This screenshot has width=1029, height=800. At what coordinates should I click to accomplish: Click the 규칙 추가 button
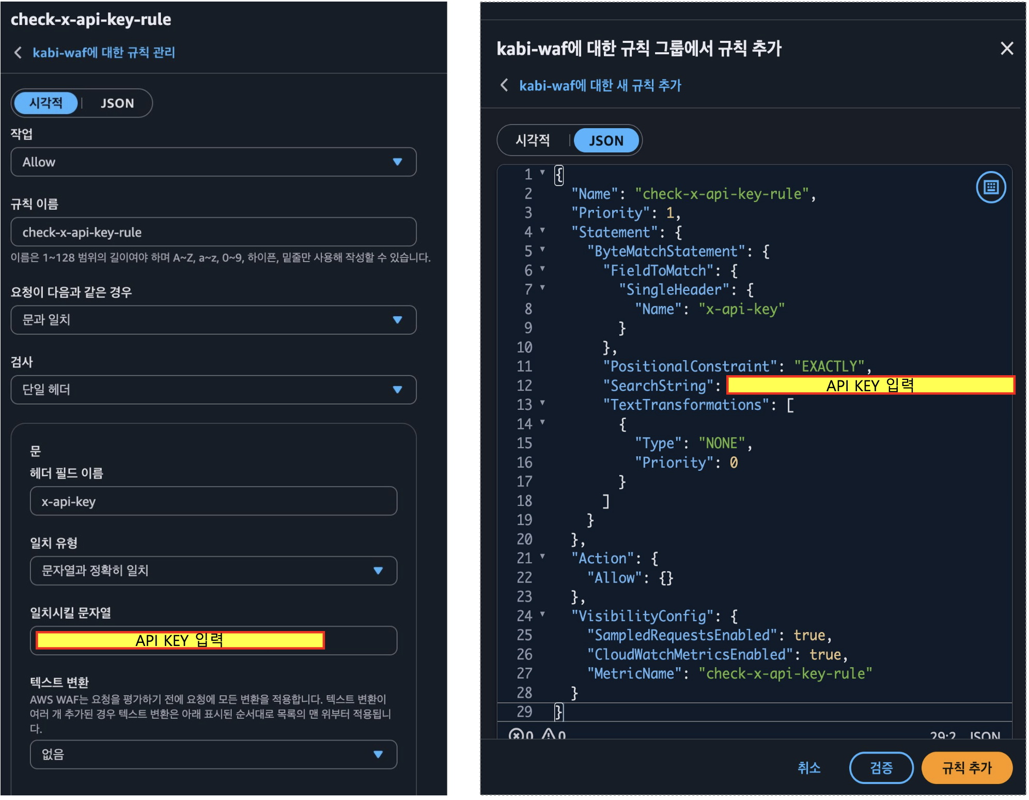coord(966,767)
